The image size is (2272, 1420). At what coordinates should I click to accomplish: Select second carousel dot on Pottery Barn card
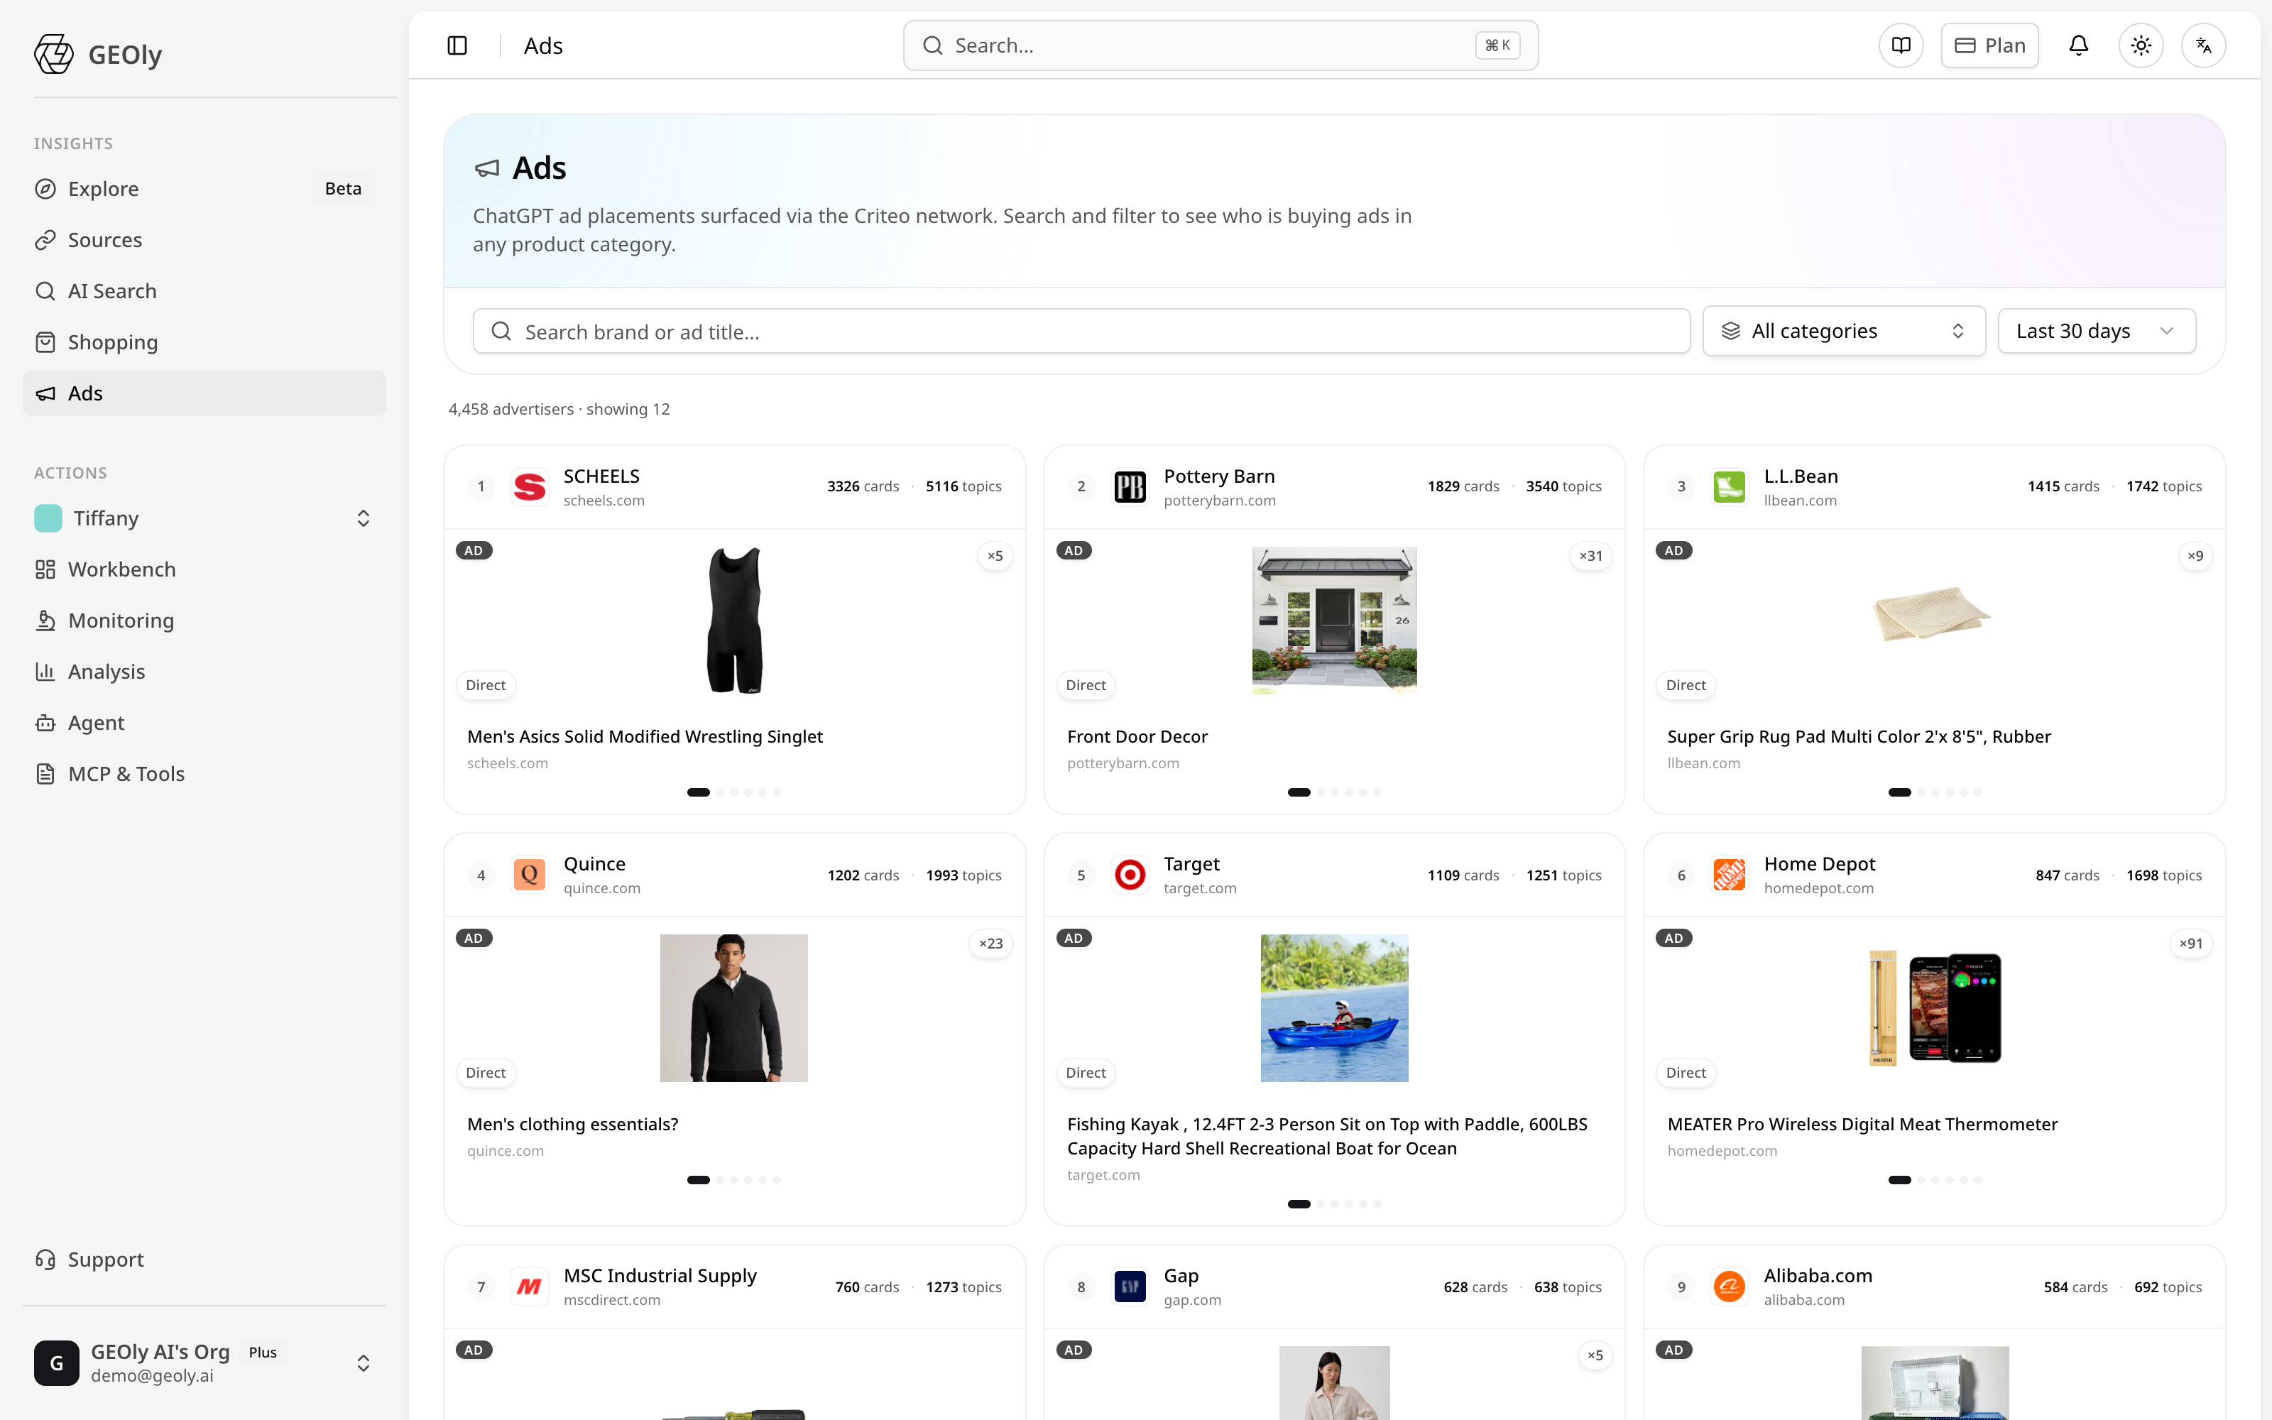pos(1320,792)
